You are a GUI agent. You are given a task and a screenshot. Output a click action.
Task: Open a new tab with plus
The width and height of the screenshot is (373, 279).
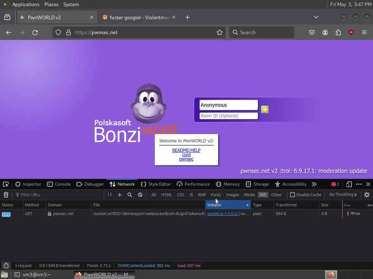coord(188,17)
